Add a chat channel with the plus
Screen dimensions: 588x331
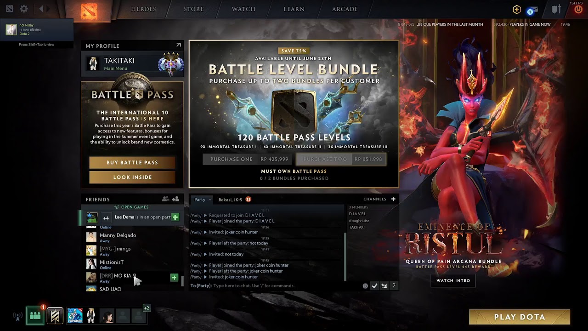(x=393, y=199)
